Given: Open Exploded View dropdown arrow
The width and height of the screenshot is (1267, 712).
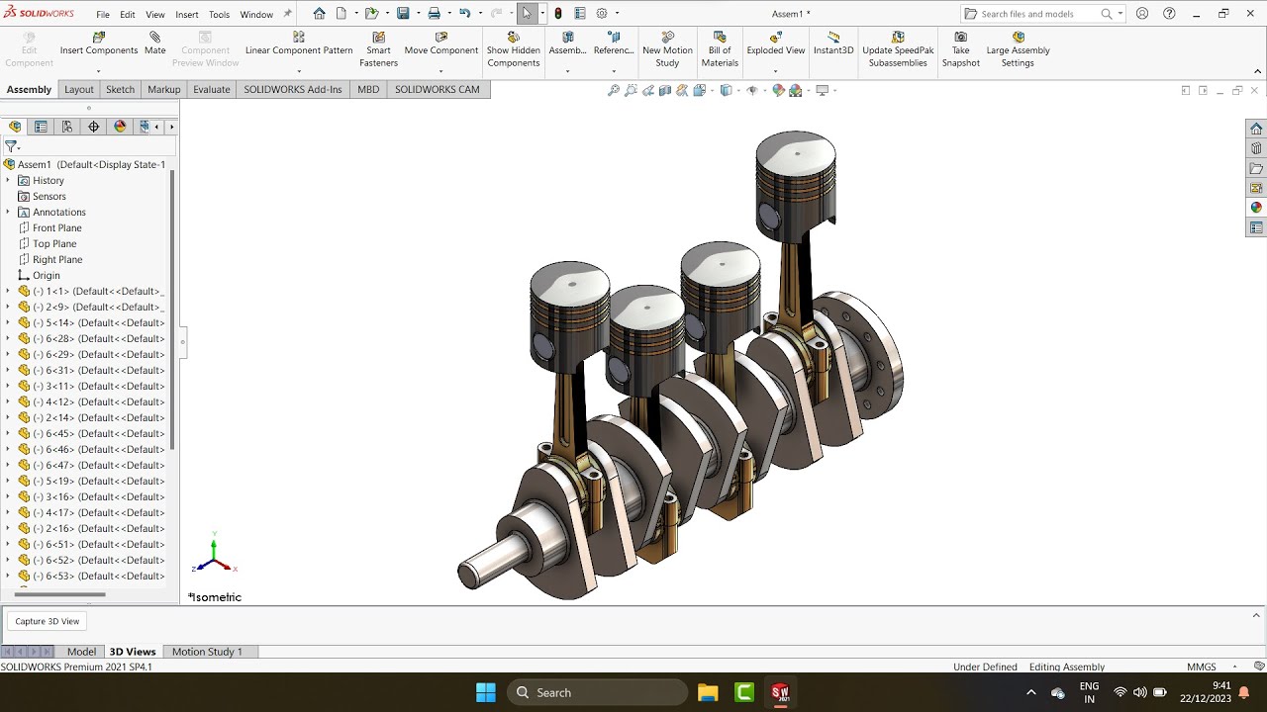Looking at the screenshot, I should coord(775,71).
